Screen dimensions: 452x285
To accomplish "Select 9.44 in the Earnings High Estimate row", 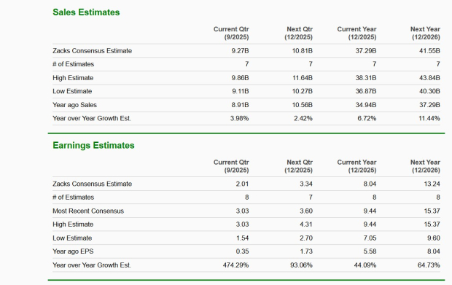I will (370, 225).
